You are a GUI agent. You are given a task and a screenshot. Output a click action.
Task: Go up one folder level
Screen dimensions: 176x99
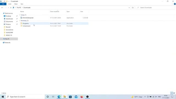(x=11, y=7)
